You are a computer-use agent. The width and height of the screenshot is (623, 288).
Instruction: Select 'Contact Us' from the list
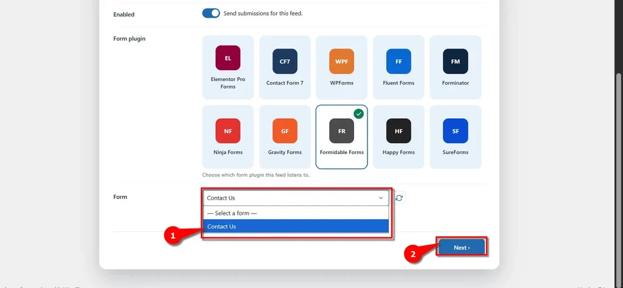[x=296, y=227]
